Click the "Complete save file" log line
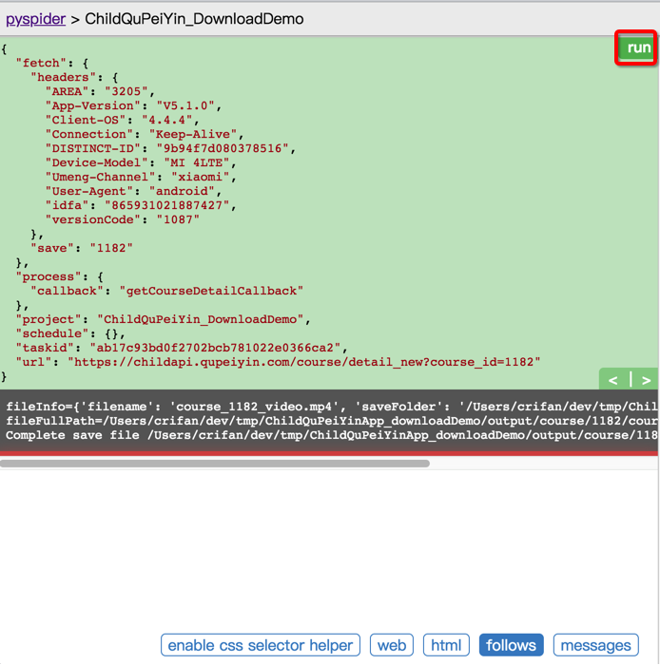Viewport: 660px width, 665px height. 331,435
